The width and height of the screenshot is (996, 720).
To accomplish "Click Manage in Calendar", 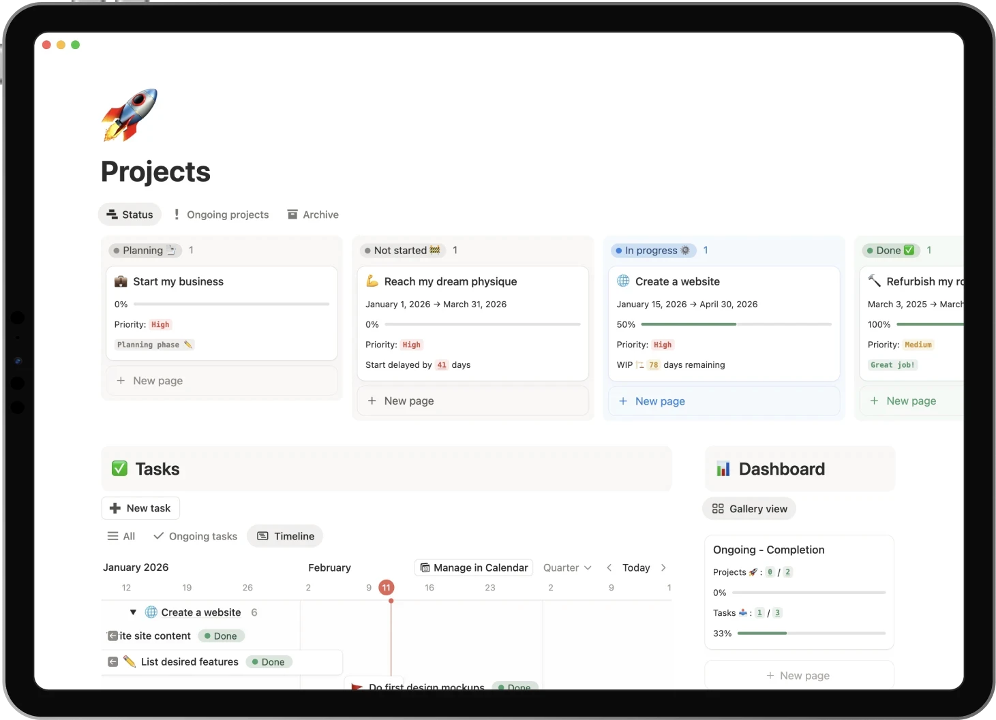I will (x=473, y=567).
